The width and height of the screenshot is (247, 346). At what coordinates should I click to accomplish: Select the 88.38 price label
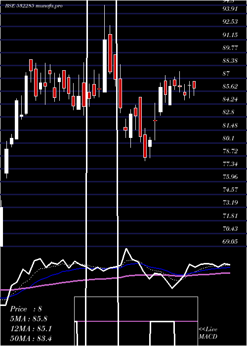(x=230, y=60)
